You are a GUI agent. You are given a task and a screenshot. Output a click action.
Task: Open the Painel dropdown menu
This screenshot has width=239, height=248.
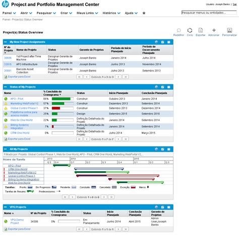(9, 13)
